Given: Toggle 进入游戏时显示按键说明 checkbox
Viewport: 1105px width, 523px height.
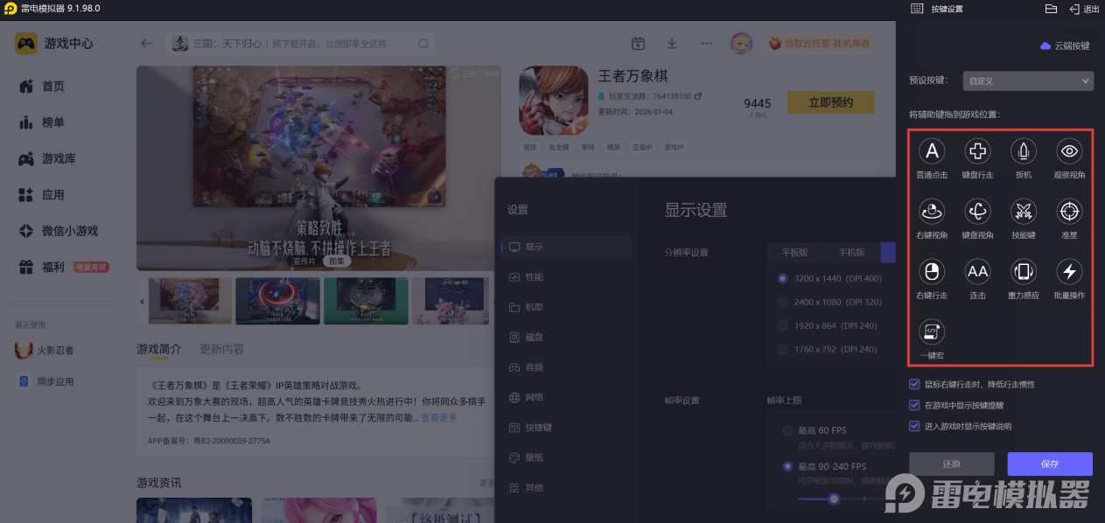Looking at the screenshot, I should click(x=914, y=426).
